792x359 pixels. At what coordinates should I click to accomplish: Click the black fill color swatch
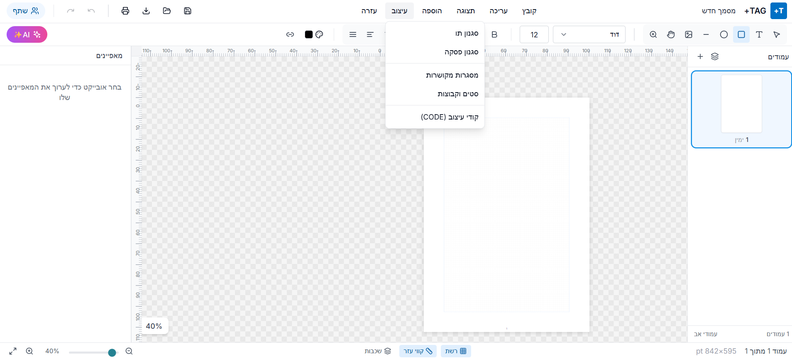(309, 34)
